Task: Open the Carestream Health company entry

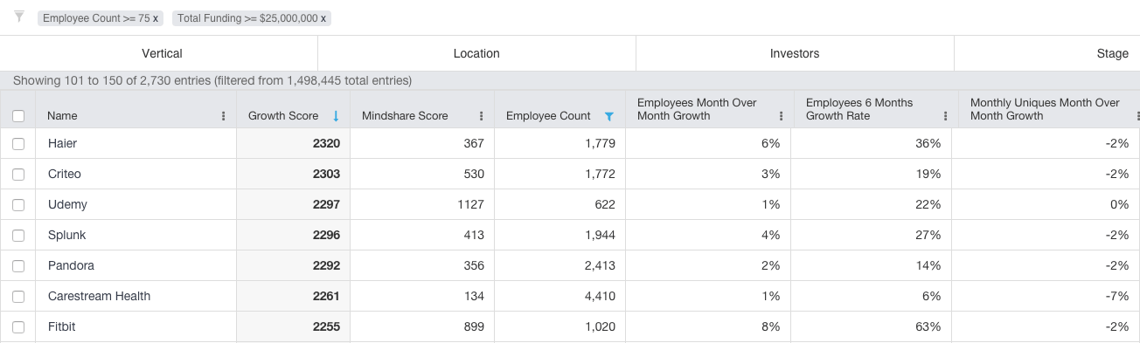Action: (99, 296)
